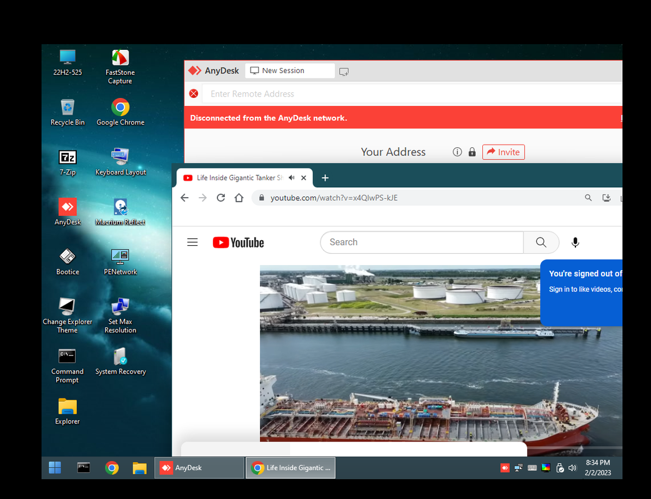Click the red disconnected status icon in AnyDesk
The image size is (651, 499).
pos(194,94)
